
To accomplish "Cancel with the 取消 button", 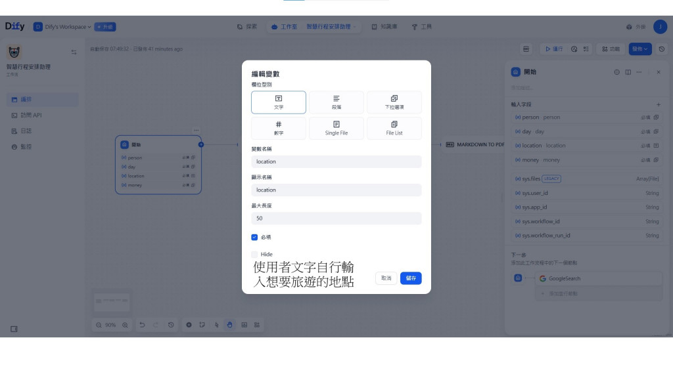I will point(386,278).
